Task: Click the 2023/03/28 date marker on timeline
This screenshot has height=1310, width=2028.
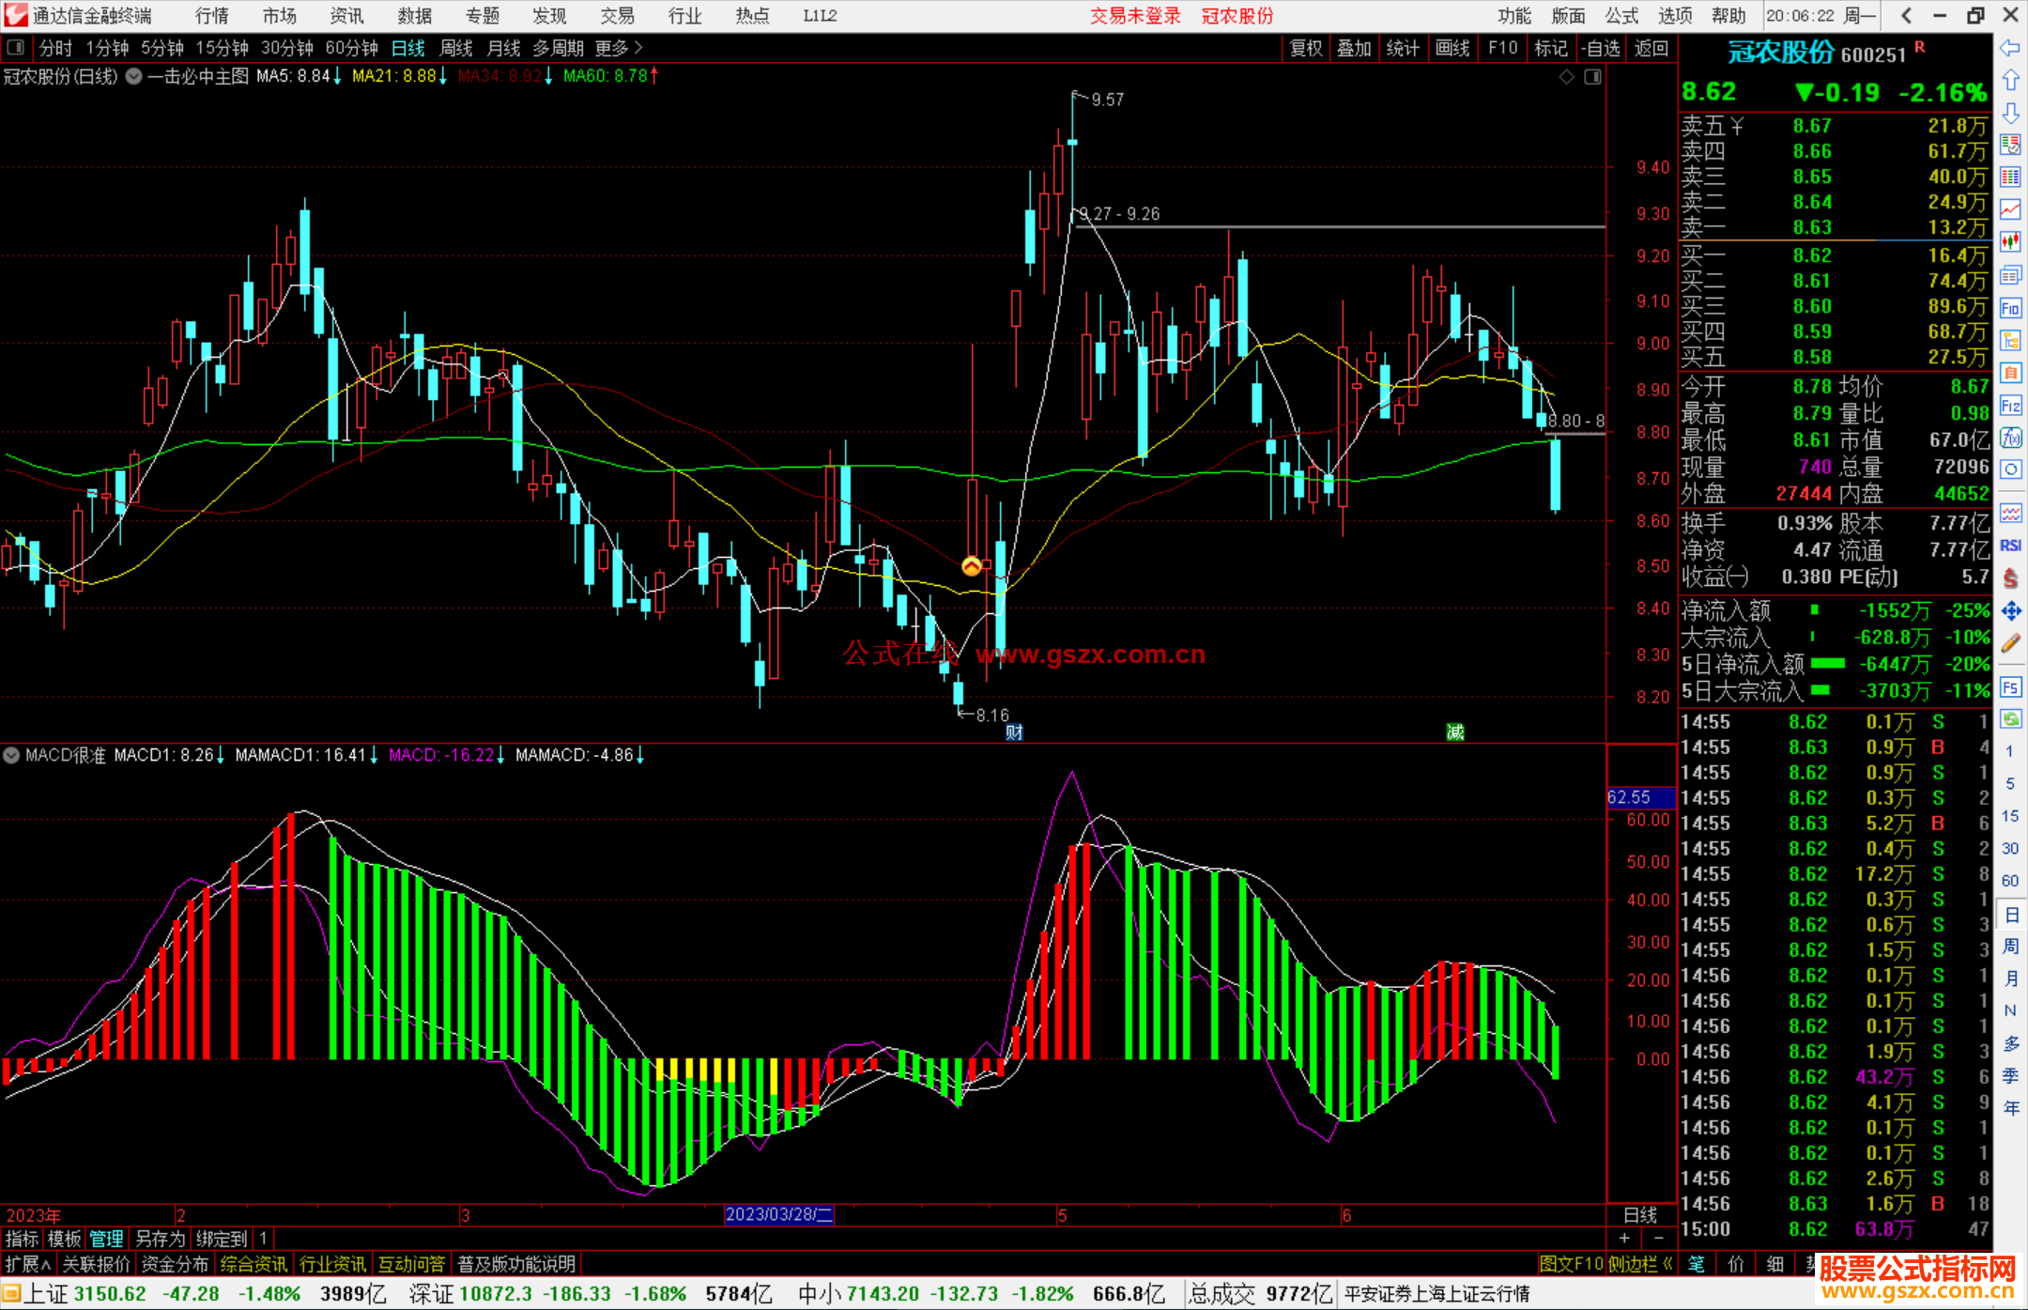Action: point(778,1214)
